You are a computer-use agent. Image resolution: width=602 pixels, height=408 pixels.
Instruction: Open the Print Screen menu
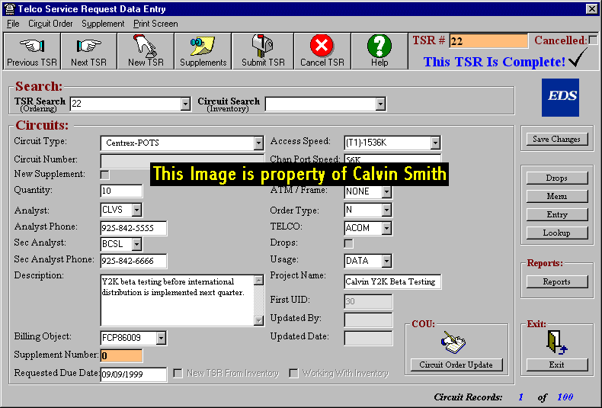tap(155, 24)
